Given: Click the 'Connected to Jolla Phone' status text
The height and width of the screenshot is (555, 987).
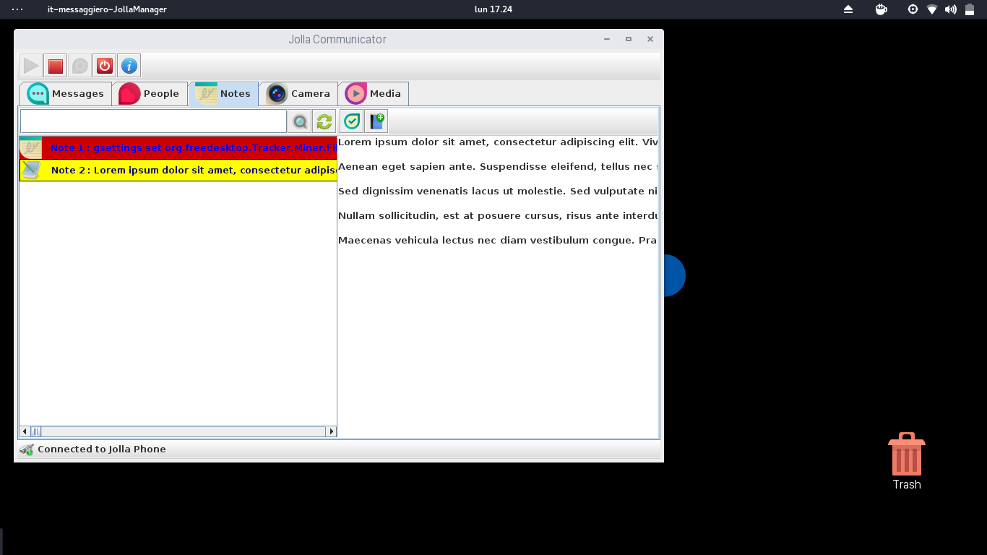Looking at the screenshot, I should [102, 449].
